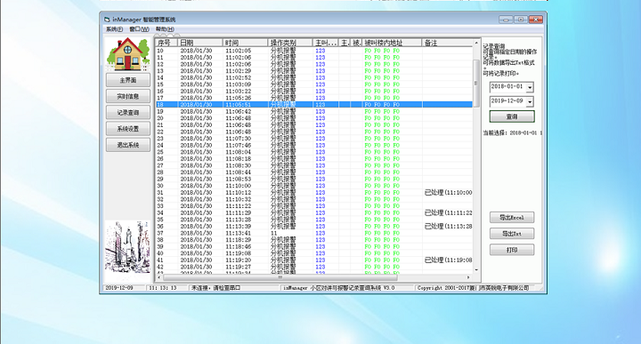
Task: Click the city sketch picture
Action: (x=127, y=248)
